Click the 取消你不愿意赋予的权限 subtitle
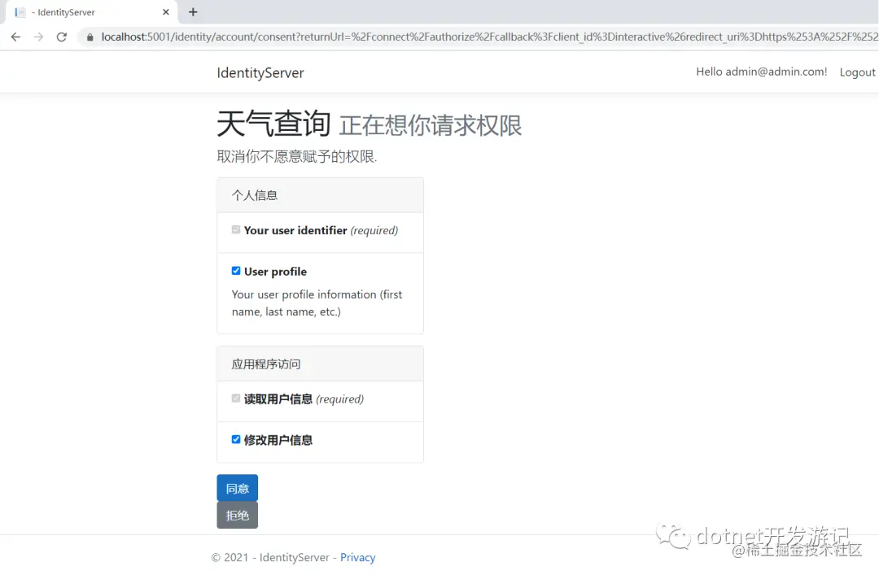879x575 pixels. 296,156
